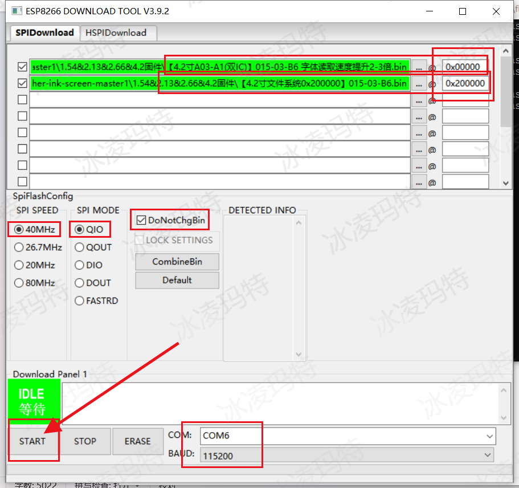
Task: Select DOUT SPI mode
Action: point(93,283)
